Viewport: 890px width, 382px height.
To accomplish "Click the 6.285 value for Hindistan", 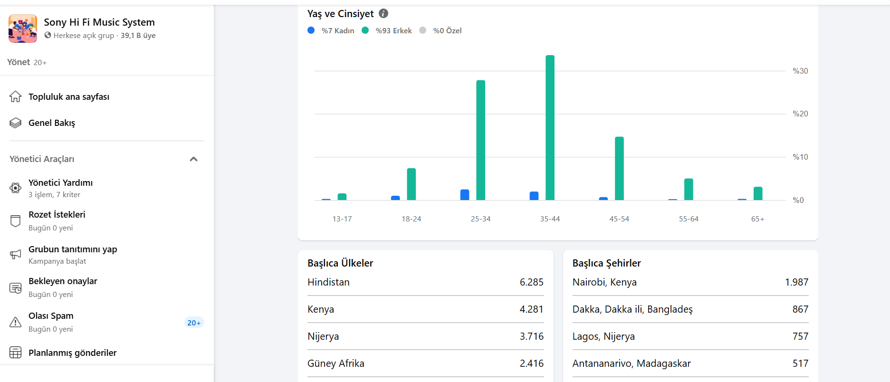I will click(x=532, y=282).
